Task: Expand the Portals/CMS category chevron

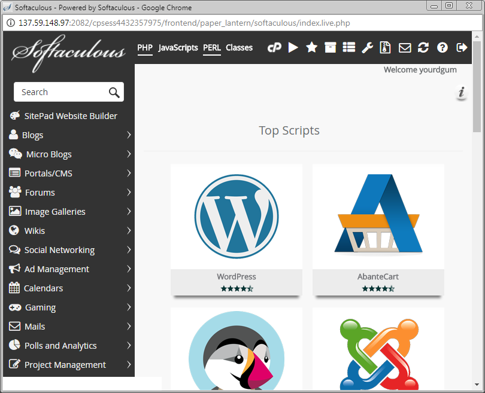Action: coord(129,173)
